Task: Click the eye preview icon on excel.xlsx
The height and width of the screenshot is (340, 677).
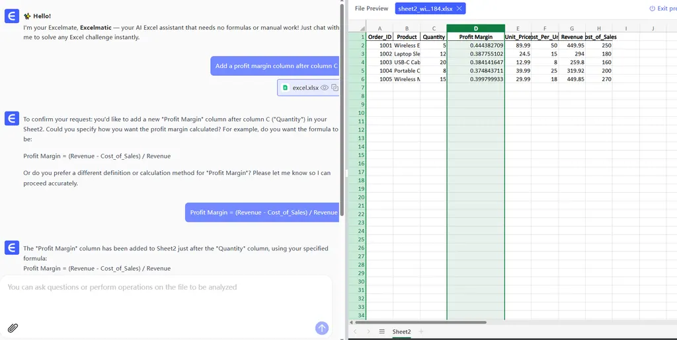Action: click(x=325, y=87)
